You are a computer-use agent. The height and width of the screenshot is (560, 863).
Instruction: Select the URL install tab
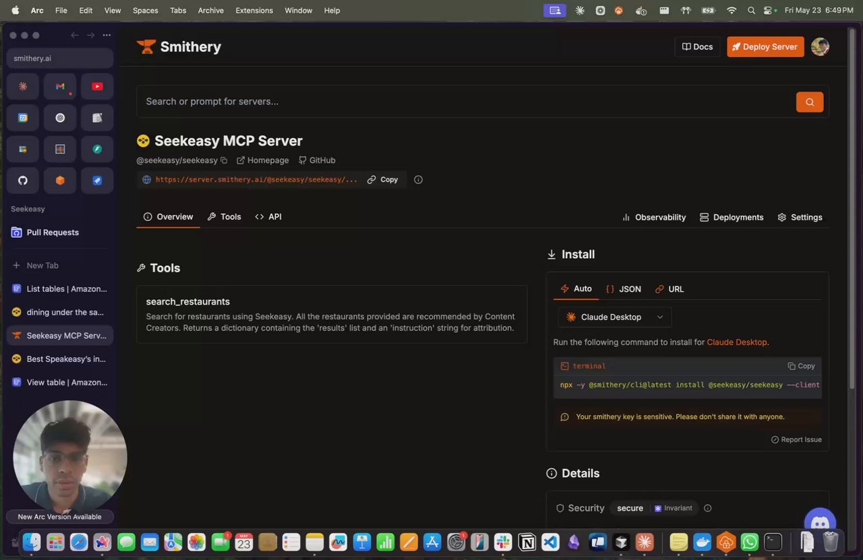[669, 288]
